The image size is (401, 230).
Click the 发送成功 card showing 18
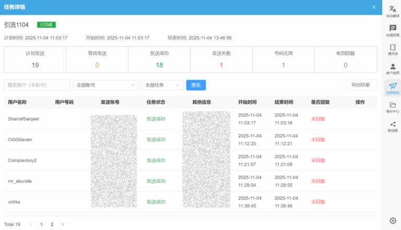pos(159,59)
